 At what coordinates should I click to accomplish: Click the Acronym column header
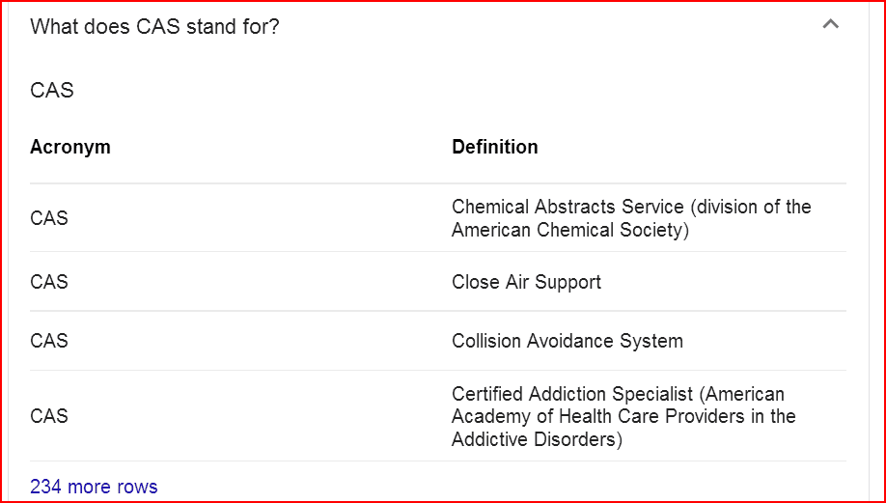pyautogui.click(x=70, y=147)
